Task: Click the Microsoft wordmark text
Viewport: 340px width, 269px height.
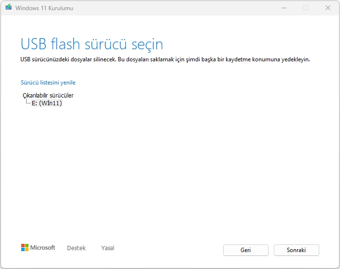Action: click(x=43, y=248)
